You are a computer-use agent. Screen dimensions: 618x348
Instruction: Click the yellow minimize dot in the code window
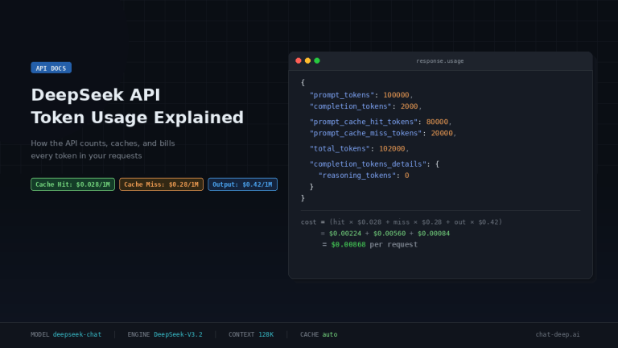(x=308, y=60)
